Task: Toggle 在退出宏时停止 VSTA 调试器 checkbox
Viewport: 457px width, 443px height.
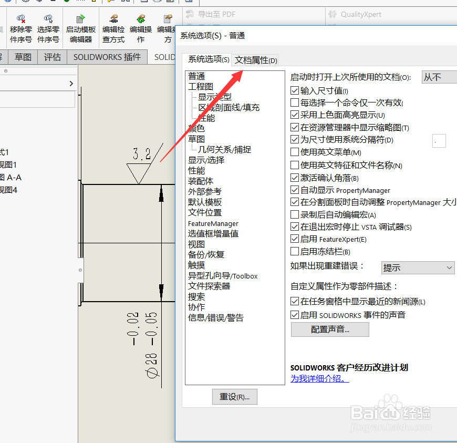Action: 295,226
